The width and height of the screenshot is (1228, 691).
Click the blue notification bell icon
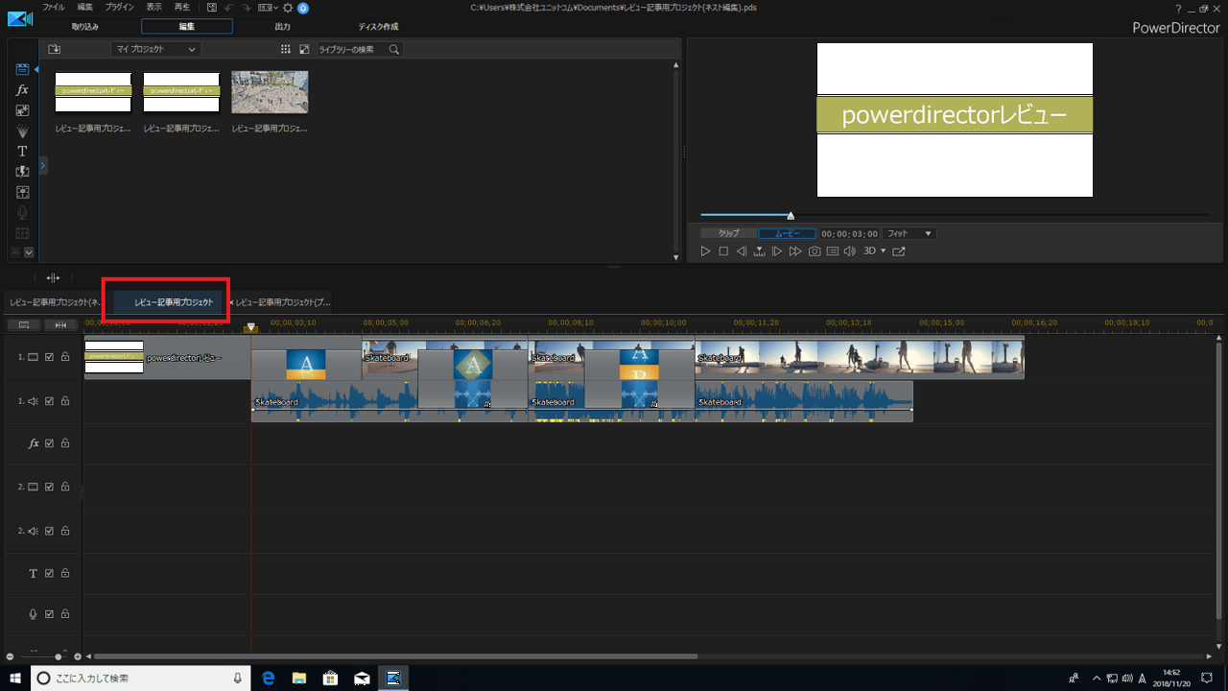pyautogui.click(x=303, y=7)
